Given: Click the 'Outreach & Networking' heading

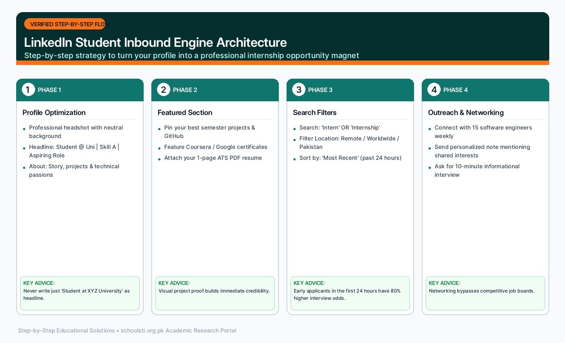Looking at the screenshot, I should click(466, 113).
